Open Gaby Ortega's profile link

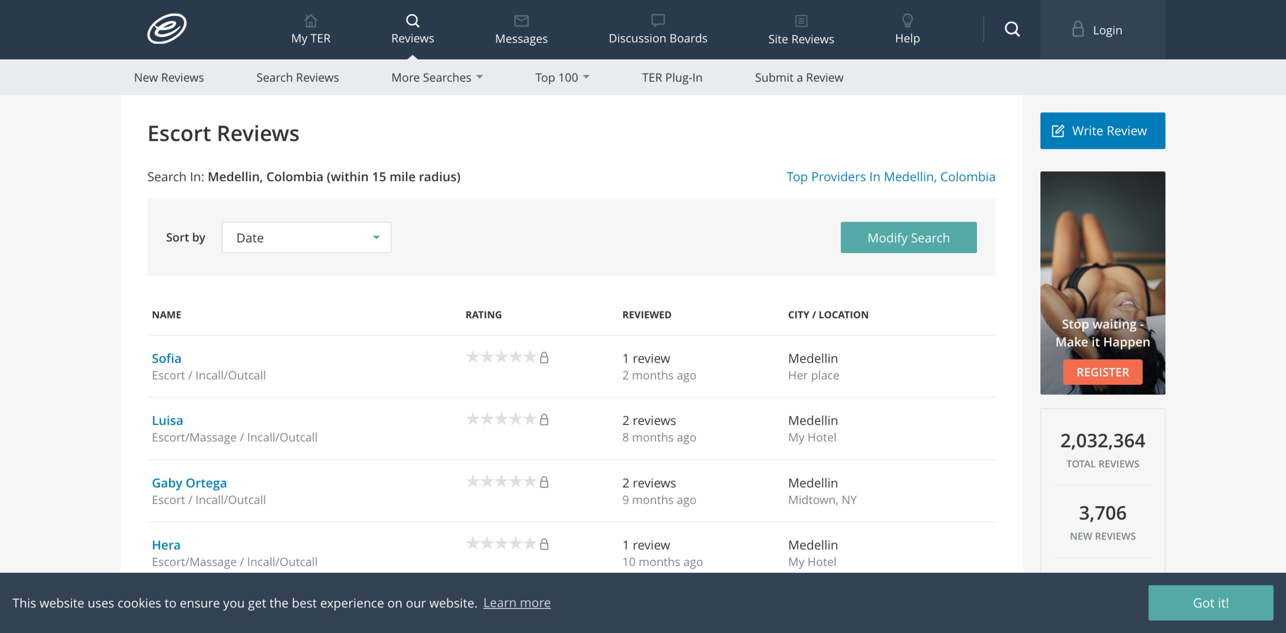click(189, 483)
